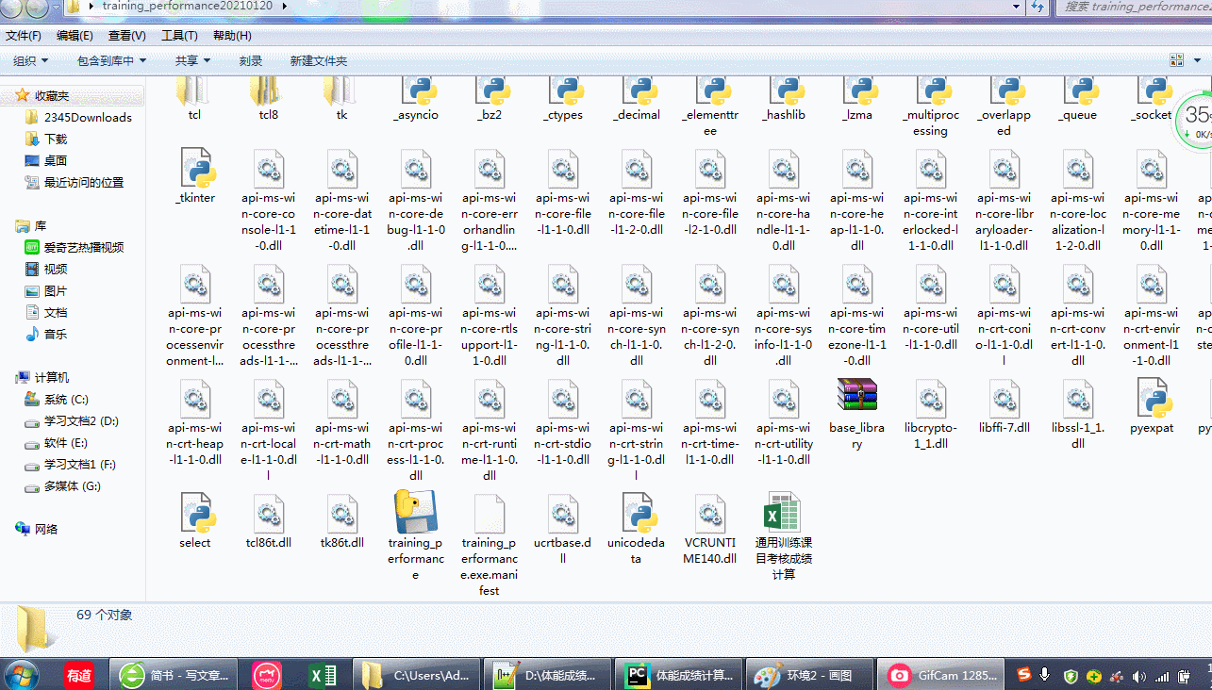
Task: Expand the 组织 dropdown
Action: point(31,60)
